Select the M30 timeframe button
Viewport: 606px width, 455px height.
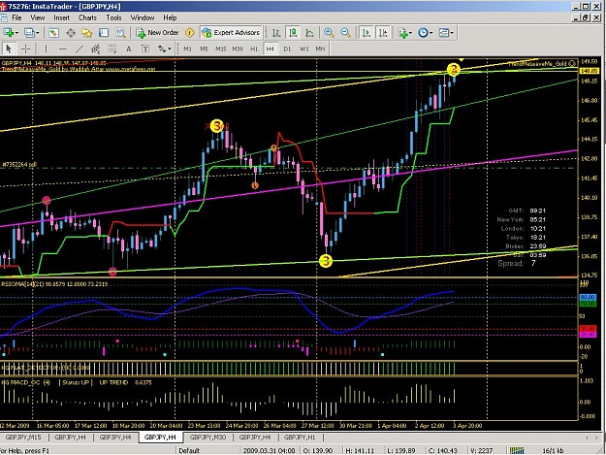238,49
